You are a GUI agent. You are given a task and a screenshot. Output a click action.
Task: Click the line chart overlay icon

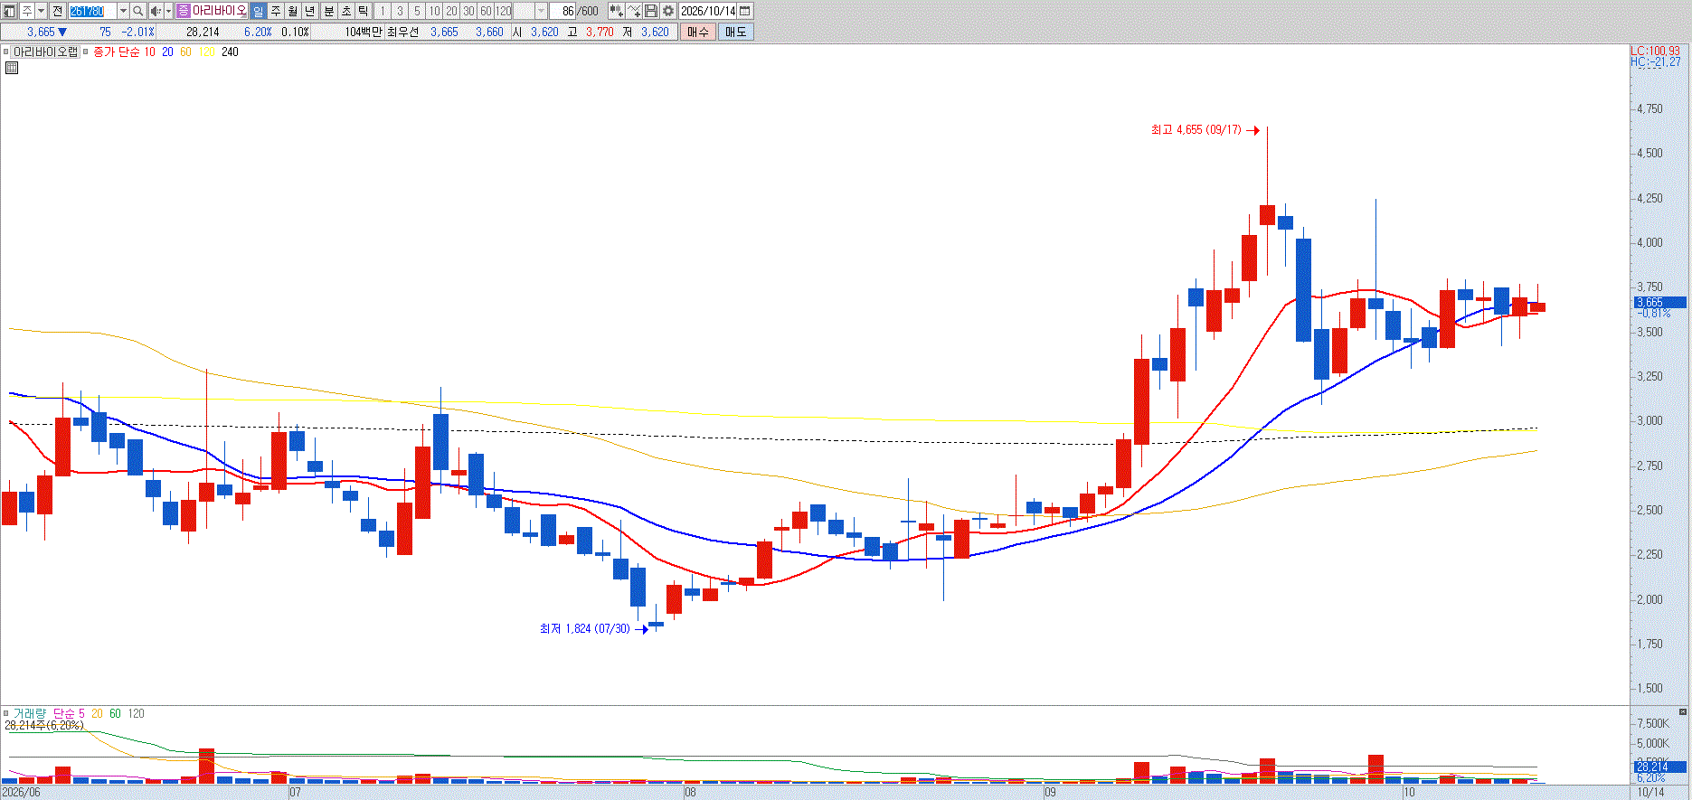coord(634,11)
